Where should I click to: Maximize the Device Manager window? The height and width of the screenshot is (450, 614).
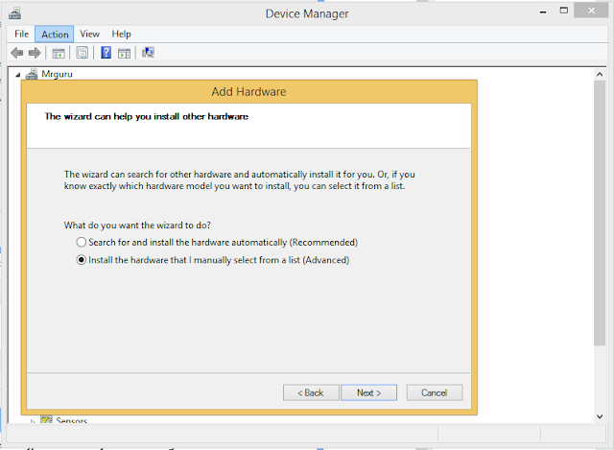564,11
